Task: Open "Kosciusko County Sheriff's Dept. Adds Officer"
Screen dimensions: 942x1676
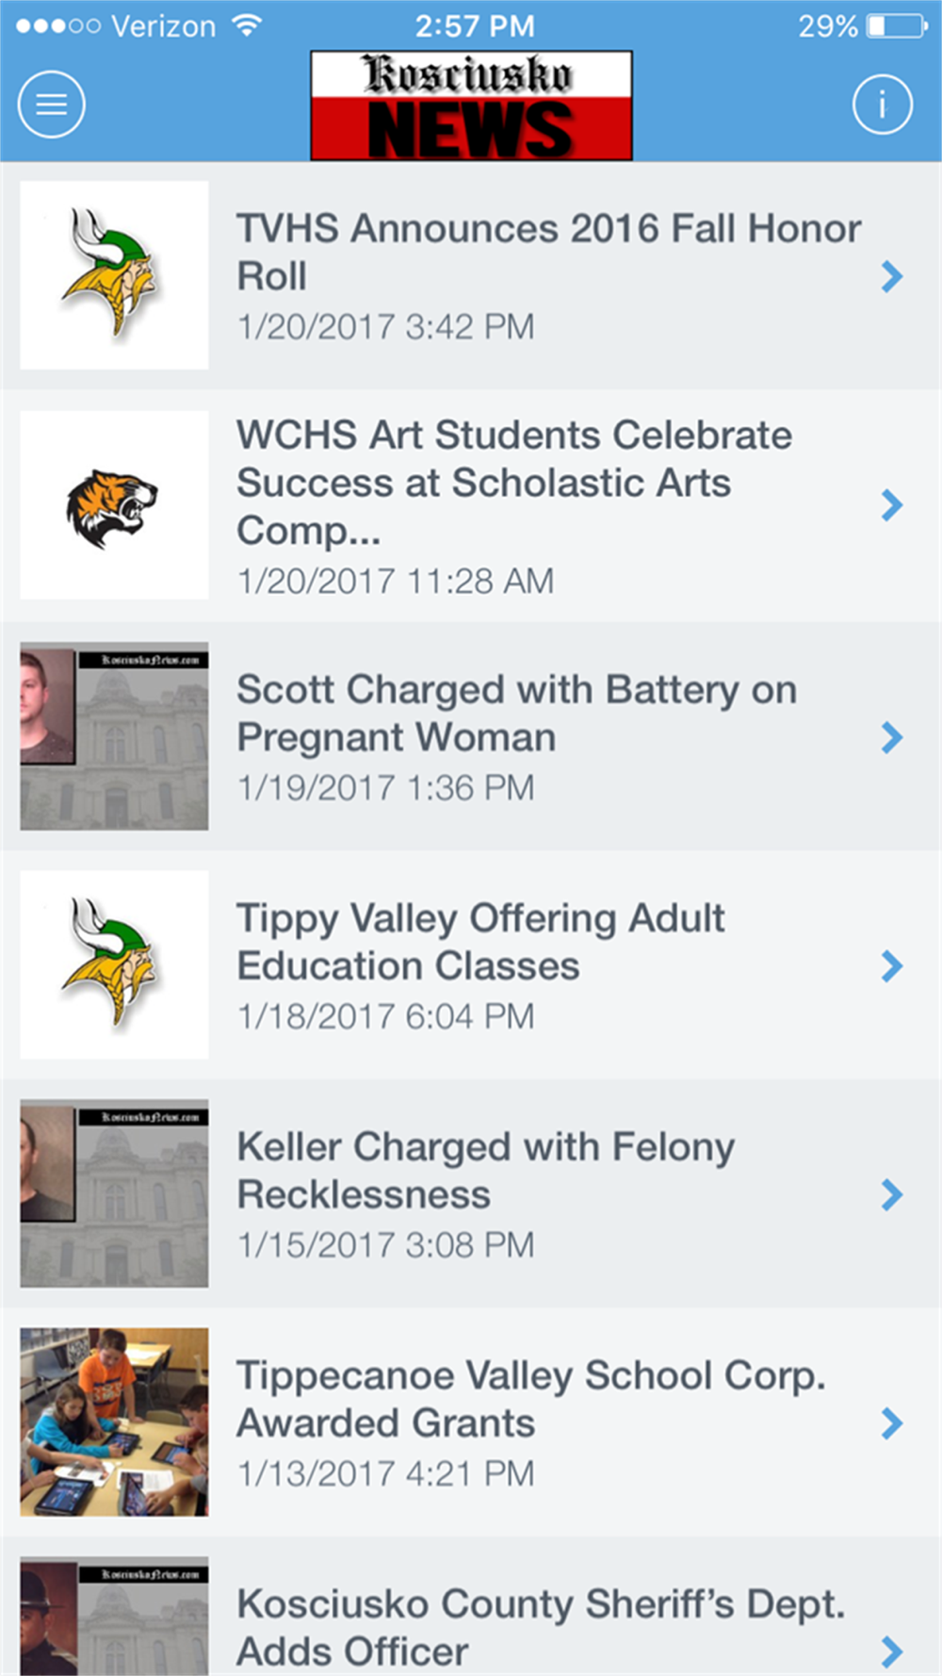Action: pos(540,1627)
